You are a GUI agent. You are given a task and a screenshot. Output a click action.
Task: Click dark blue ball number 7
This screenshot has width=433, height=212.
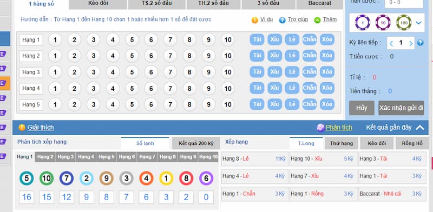click(67, 178)
